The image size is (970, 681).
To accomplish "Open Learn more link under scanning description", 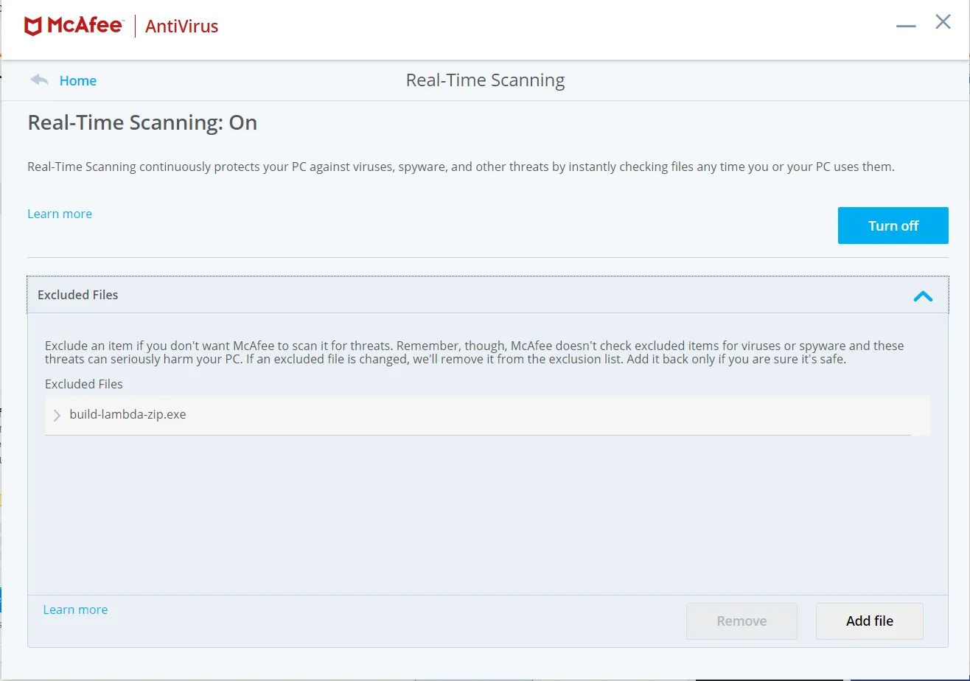I will 60,214.
